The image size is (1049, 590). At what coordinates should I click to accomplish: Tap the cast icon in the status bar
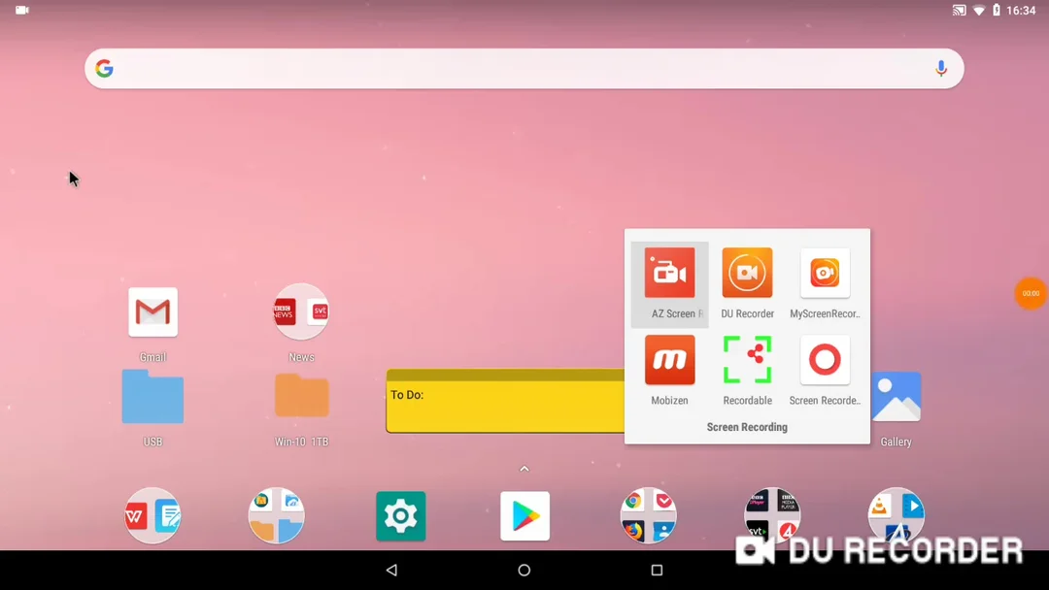click(960, 10)
